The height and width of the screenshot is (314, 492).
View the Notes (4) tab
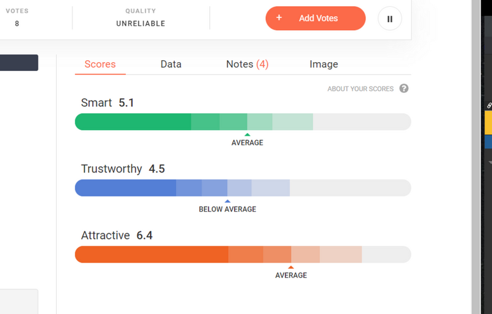(247, 64)
